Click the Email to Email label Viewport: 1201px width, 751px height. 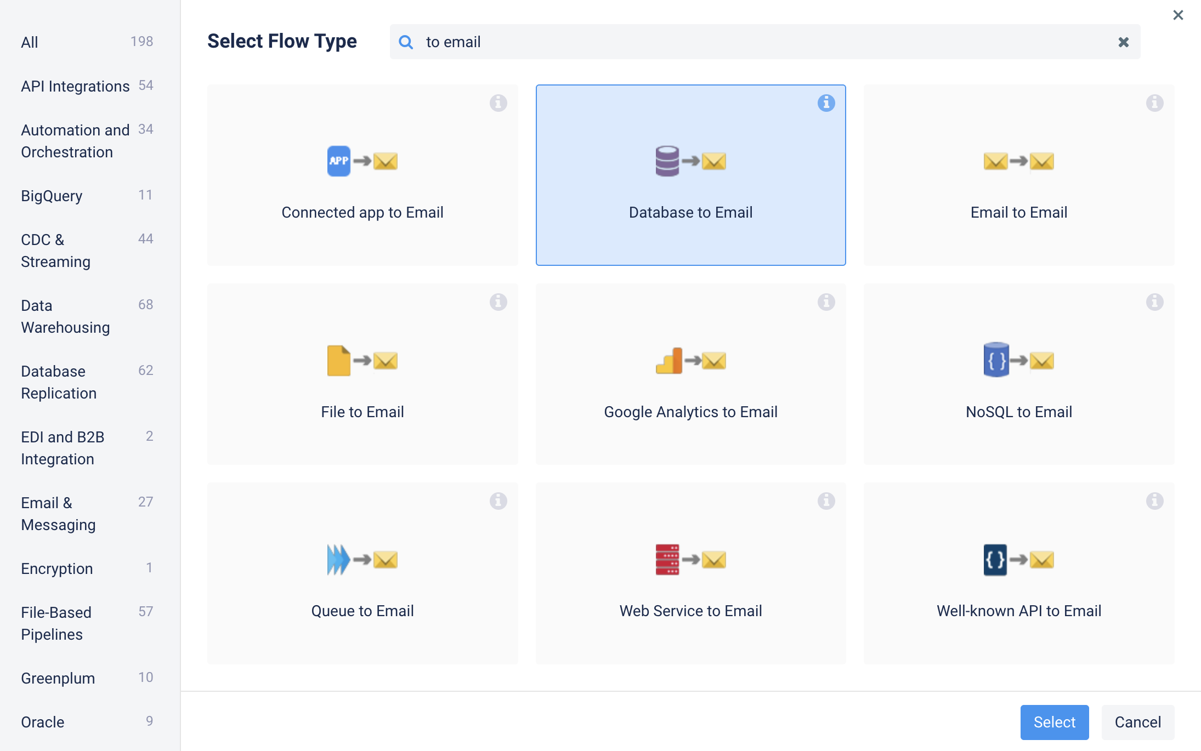(1018, 212)
